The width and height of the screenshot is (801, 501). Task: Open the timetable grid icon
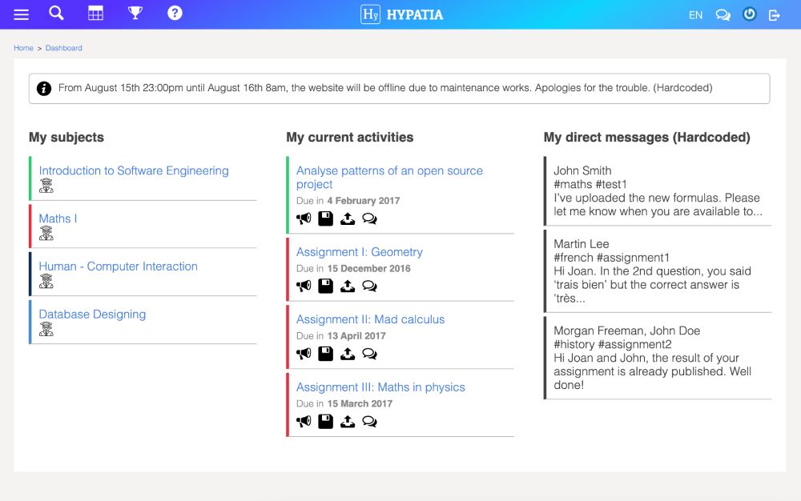click(95, 14)
